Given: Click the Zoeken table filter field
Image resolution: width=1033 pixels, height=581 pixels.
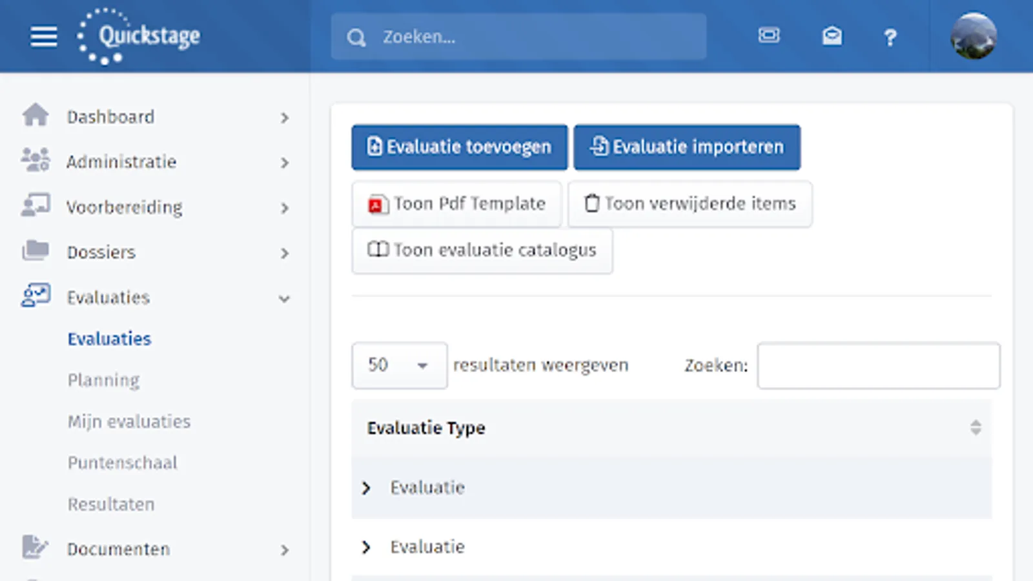Looking at the screenshot, I should tap(878, 365).
